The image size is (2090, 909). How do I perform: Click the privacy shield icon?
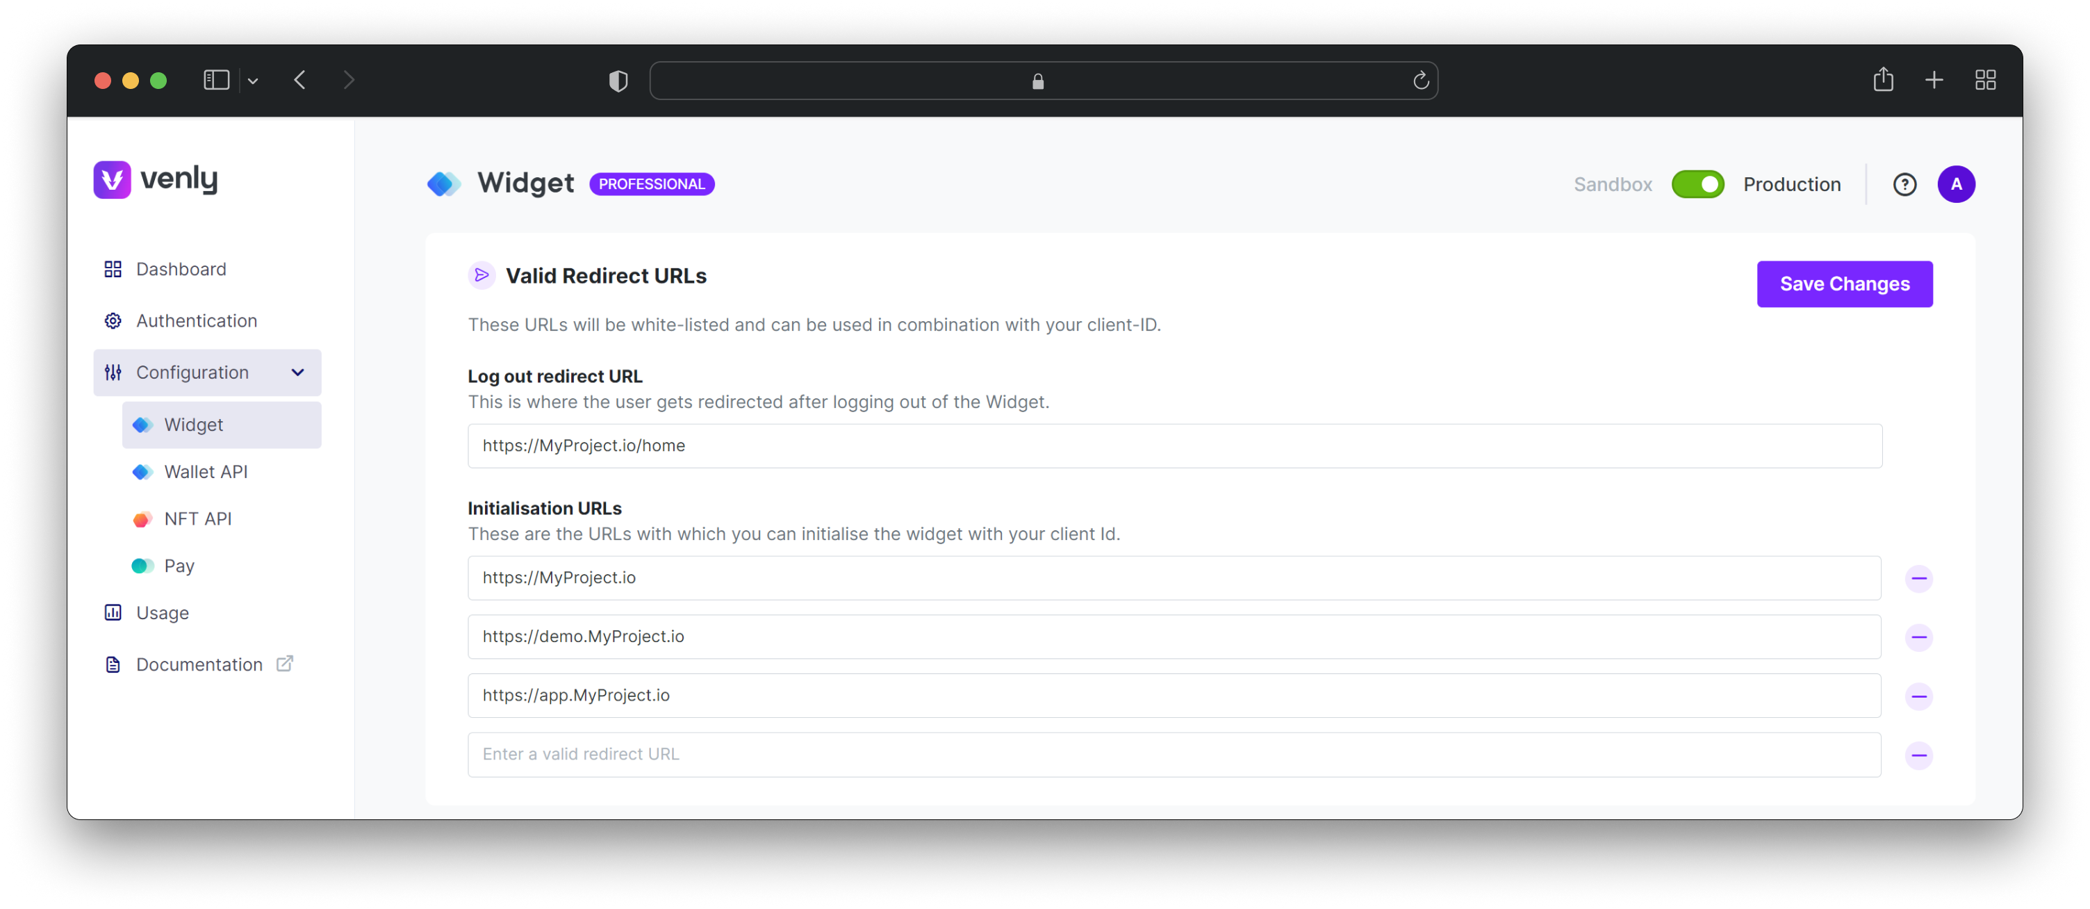click(618, 81)
